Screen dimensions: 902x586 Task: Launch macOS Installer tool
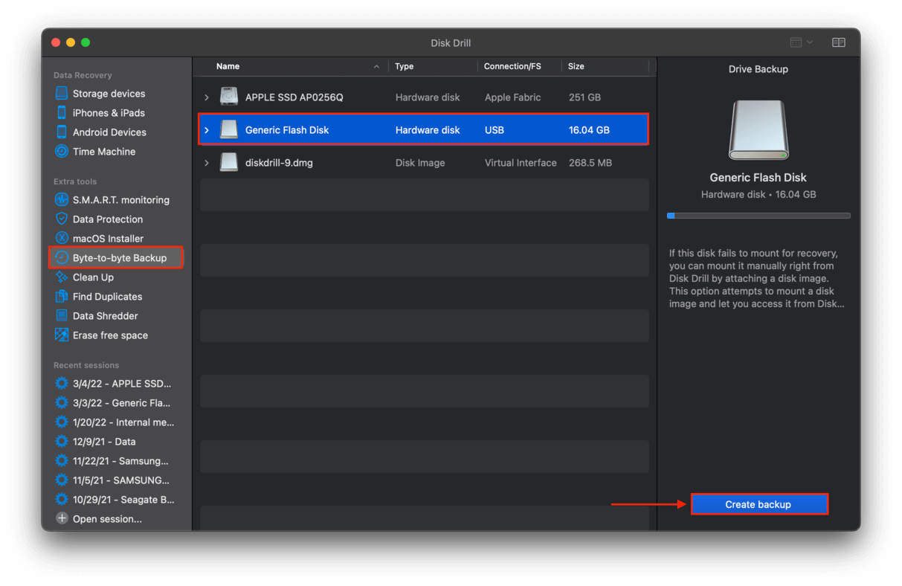(108, 239)
